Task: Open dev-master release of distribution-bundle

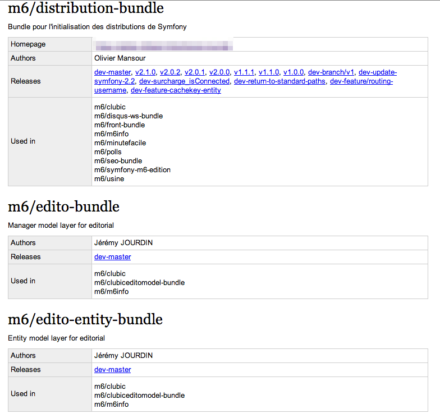Action: tap(112, 72)
